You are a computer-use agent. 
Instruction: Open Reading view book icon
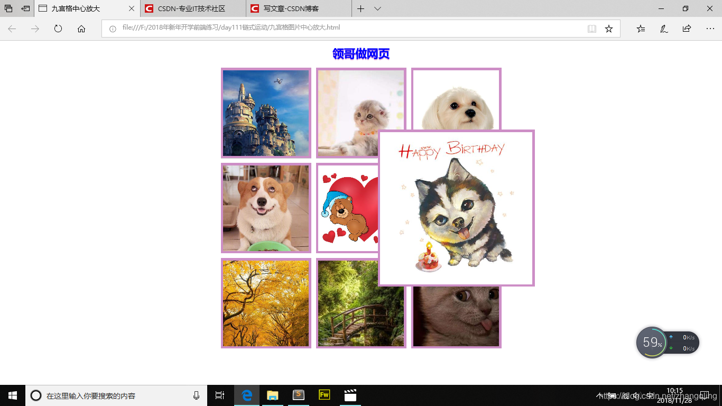tap(592, 29)
